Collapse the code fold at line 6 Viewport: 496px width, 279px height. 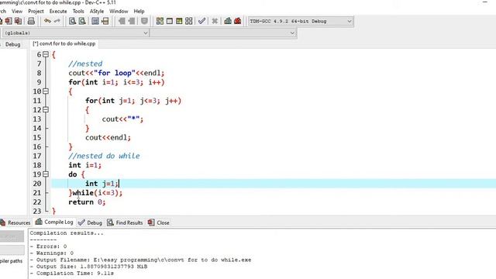46,54
